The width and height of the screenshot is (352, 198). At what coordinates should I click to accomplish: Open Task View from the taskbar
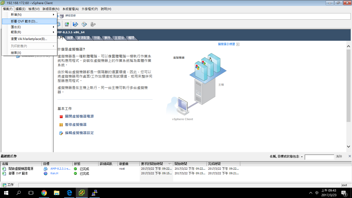tap(31, 193)
